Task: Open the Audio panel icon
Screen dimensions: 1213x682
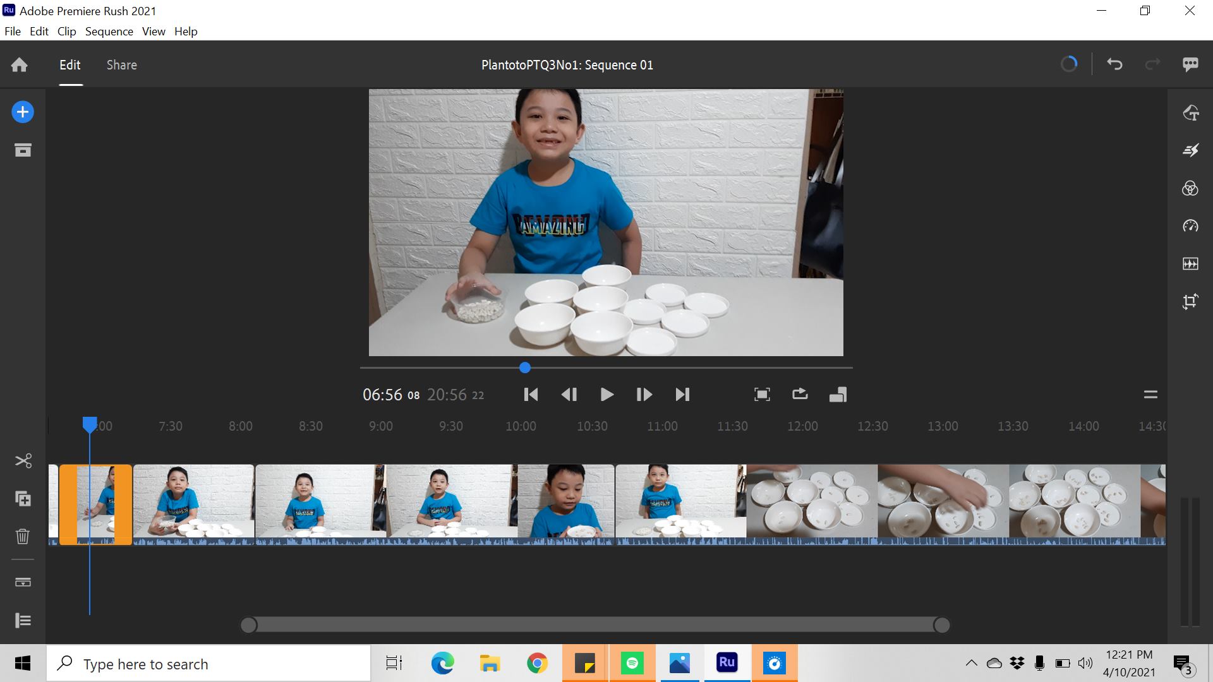Action: click(1190, 264)
